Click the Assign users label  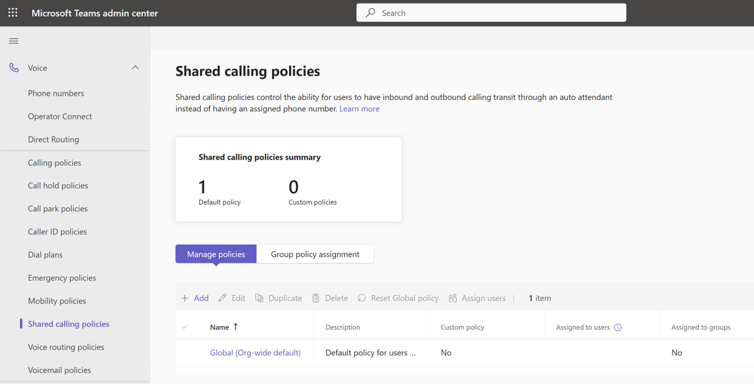click(x=484, y=298)
